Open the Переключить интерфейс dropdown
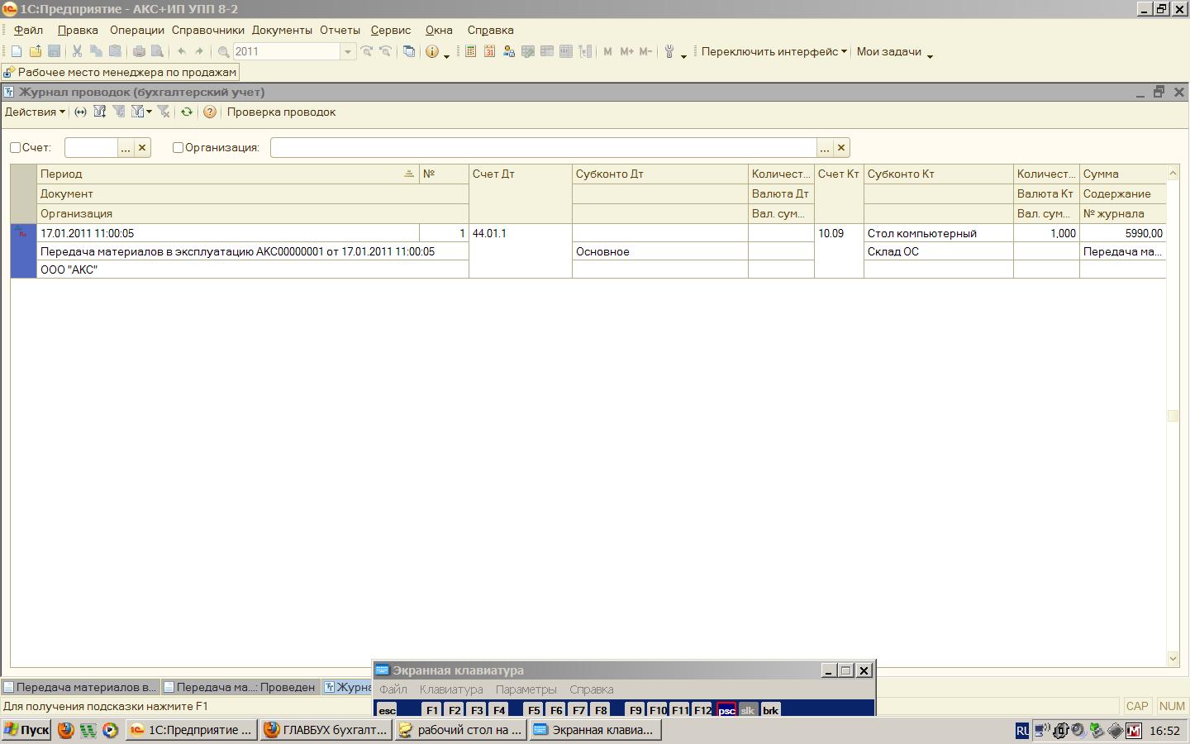1190x744 pixels. (x=773, y=51)
